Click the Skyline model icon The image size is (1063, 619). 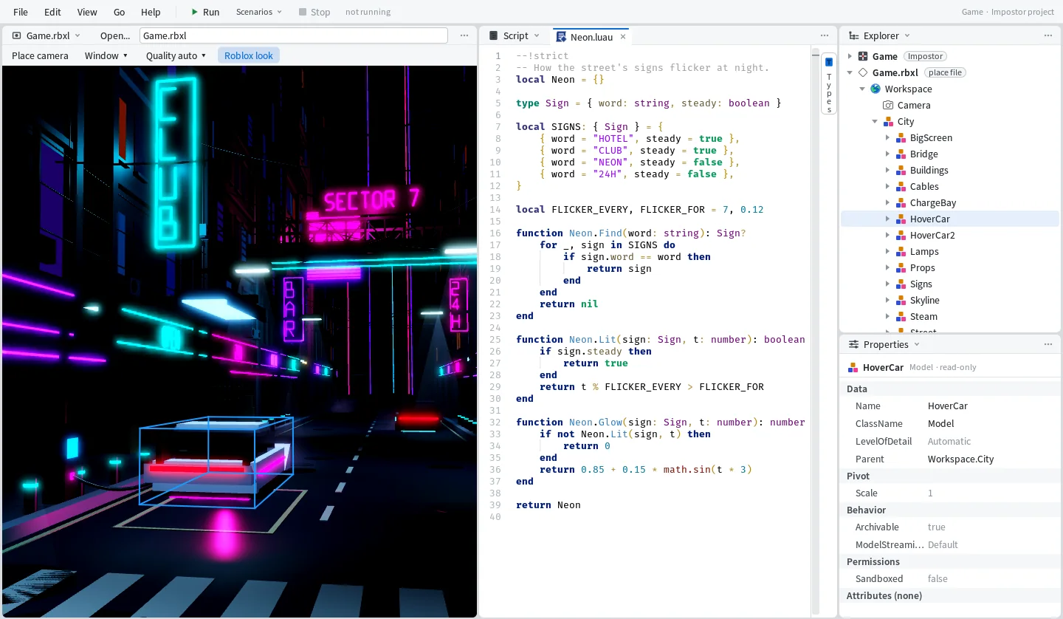pos(901,300)
